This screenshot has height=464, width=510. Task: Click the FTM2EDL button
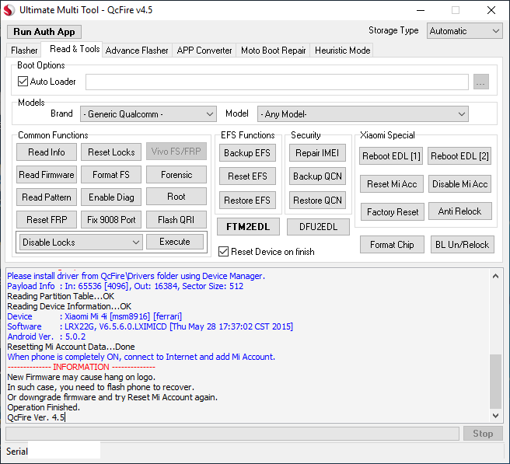248,227
